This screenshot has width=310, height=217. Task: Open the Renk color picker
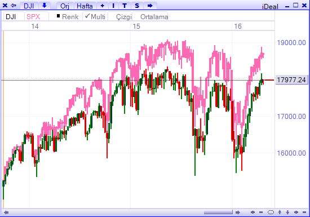click(68, 16)
